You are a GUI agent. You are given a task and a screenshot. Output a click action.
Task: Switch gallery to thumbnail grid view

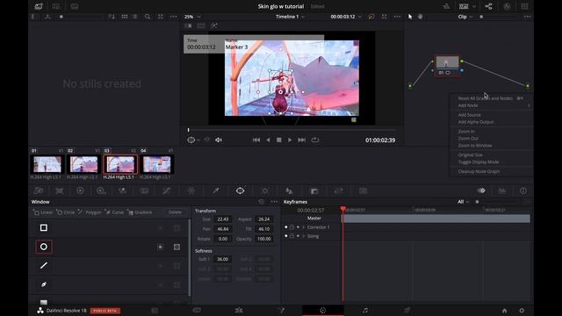125,17
